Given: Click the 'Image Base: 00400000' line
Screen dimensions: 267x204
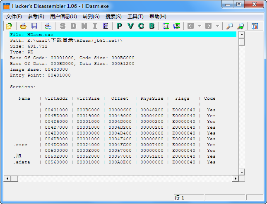Looking at the screenshot, I should point(38,69).
